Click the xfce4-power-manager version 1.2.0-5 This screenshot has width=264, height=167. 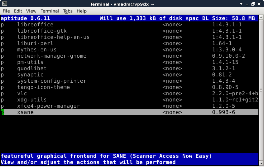223,106
